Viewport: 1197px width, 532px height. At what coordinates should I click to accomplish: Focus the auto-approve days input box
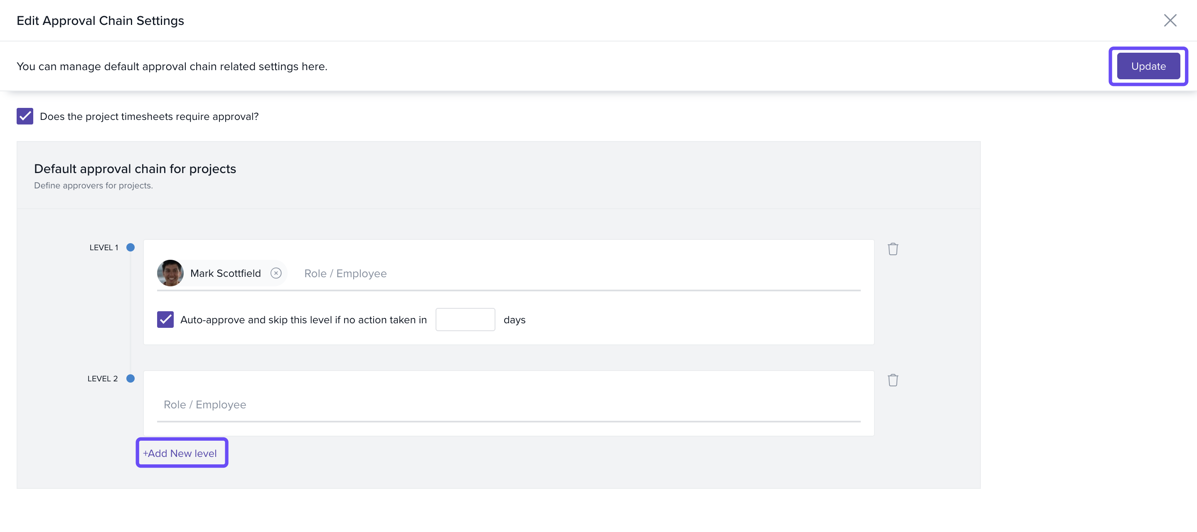pyautogui.click(x=465, y=320)
